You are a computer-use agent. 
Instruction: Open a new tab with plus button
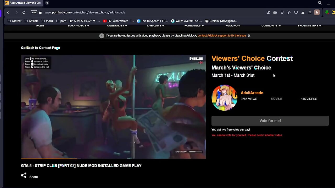[47, 3]
